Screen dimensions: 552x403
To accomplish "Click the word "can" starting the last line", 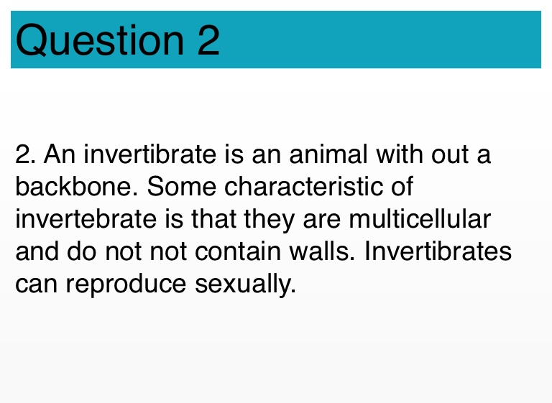I will tap(36, 284).
